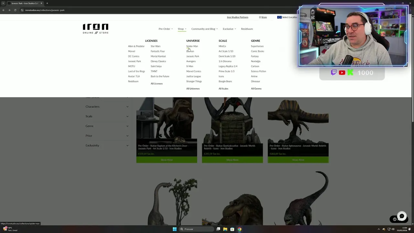Click Shop Now under Raptors statue
Screen dimensions: 414x233
167,160
